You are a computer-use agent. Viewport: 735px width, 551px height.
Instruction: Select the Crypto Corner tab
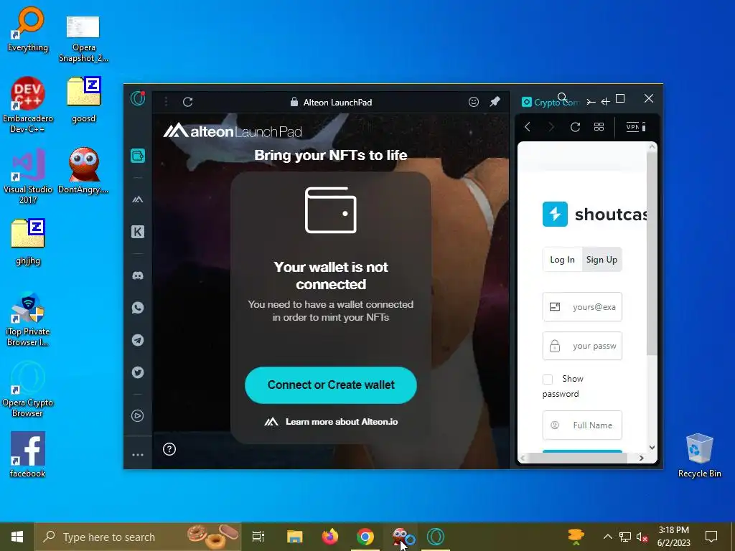click(551, 102)
